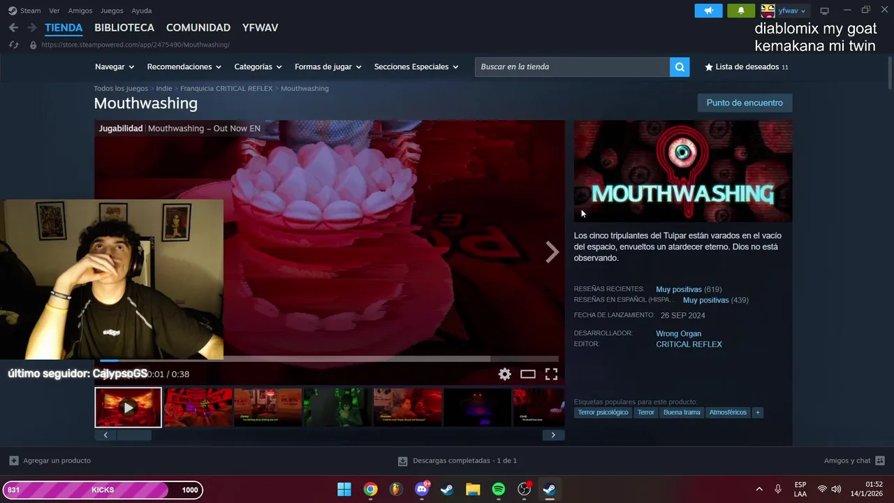
Task: Click the yfwav profile avatar
Action: [768, 10]
